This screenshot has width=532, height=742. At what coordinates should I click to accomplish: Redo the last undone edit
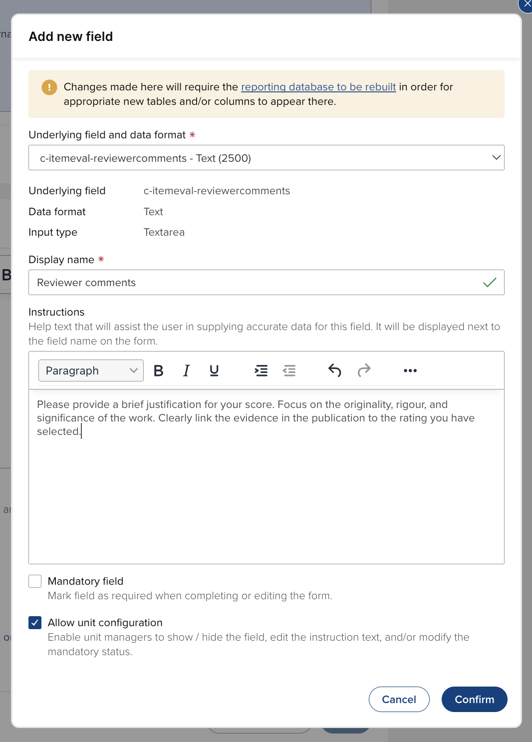click(x=364, y=371)
